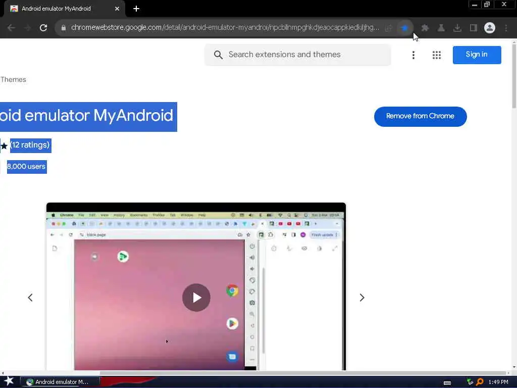
Task: Click the Android emulator M... taskbar item
Action: pyautogui.click(x=61, y=382)
